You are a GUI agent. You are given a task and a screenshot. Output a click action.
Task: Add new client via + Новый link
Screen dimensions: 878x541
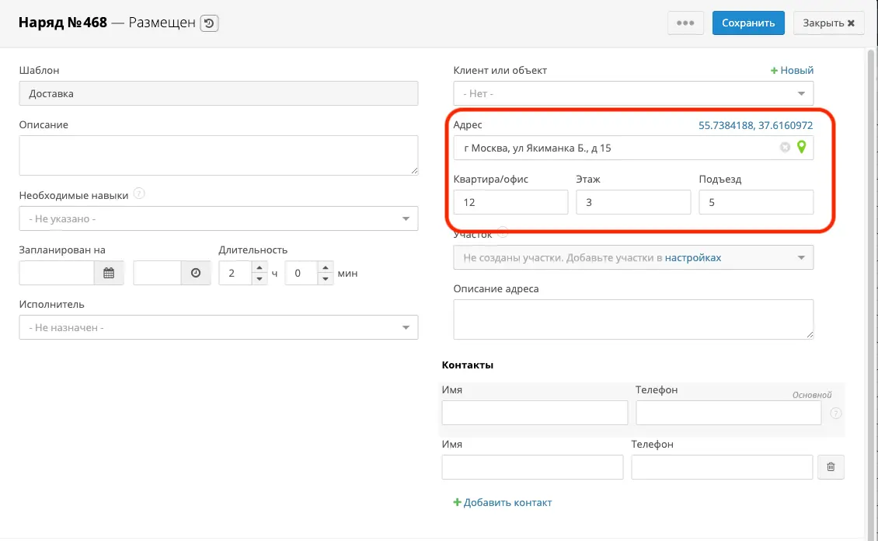[x=792, y=71]
